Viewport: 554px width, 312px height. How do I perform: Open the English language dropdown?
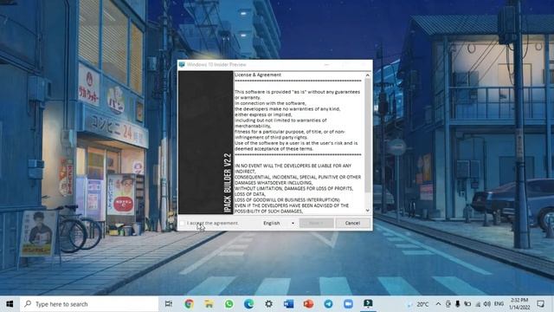pyautogui.click(x=279, y=224)
